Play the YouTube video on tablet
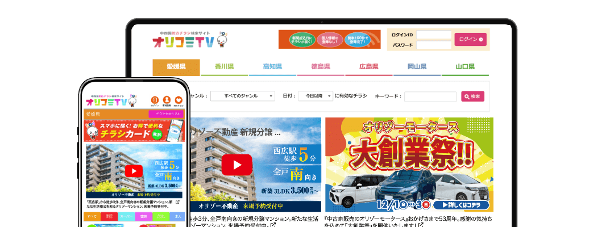The height and width of the screenshot is (227, 614). click(237, 165)
